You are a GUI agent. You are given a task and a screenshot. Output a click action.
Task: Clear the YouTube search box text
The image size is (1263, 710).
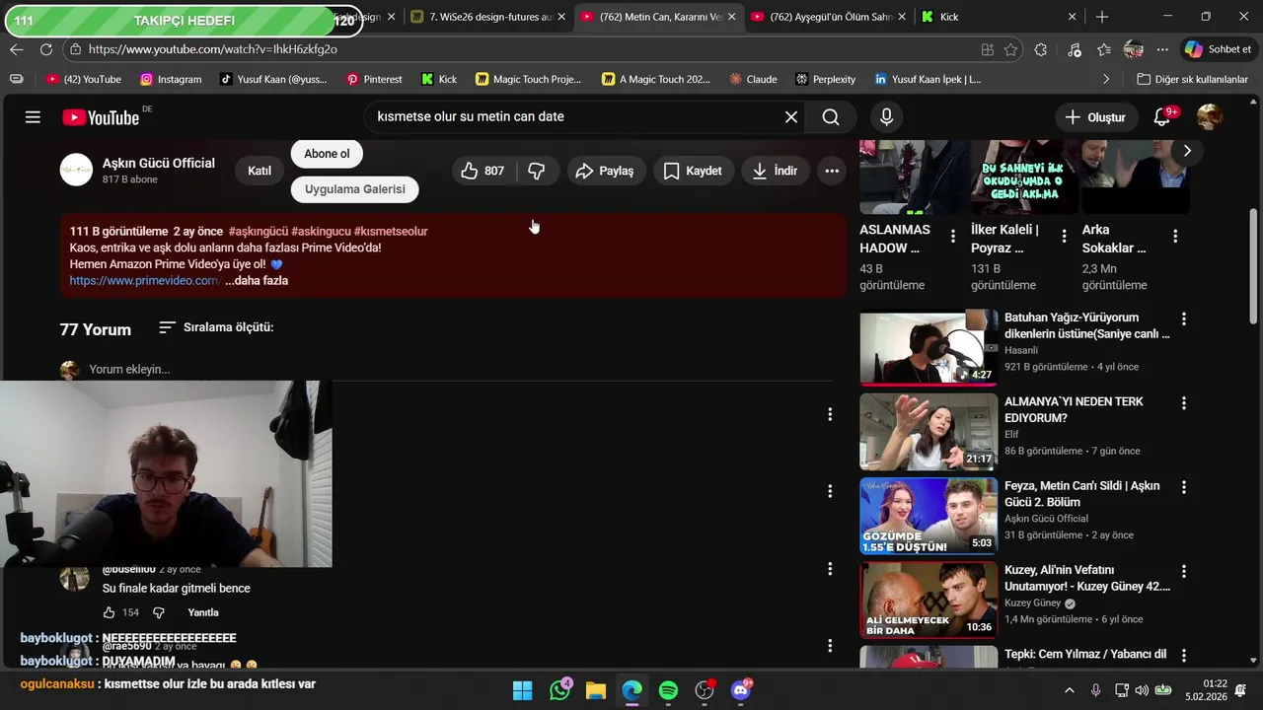point(791,117)
